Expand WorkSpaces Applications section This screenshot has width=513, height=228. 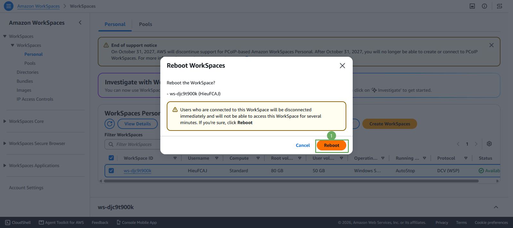(x=5, y=165)
